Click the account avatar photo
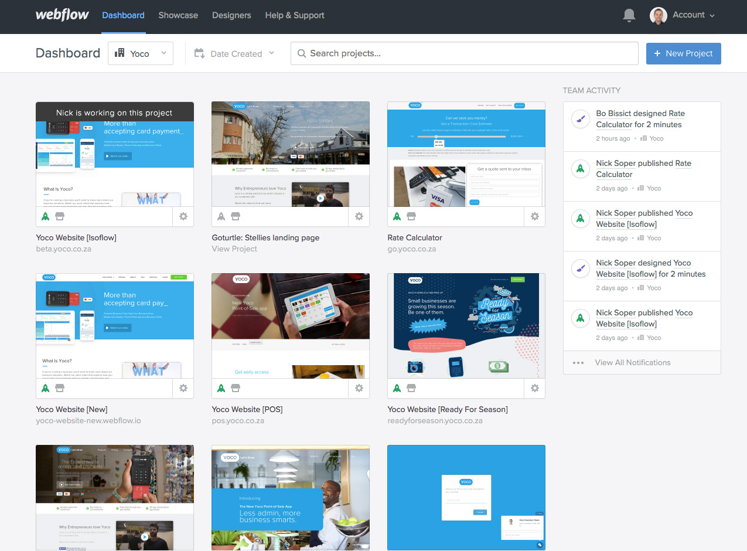The image size is (747, 551). point(659,15)
